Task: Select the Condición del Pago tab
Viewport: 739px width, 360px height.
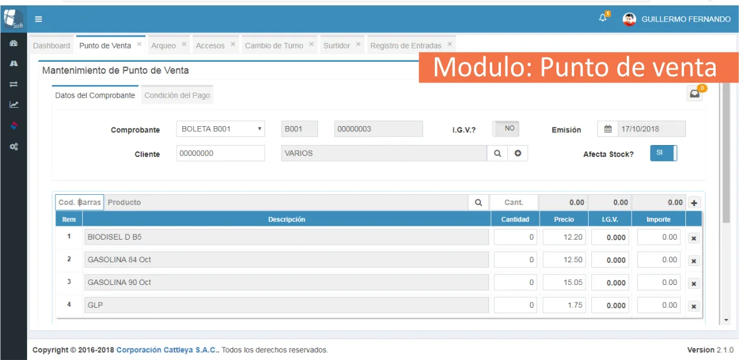Action: coord(177,95)
